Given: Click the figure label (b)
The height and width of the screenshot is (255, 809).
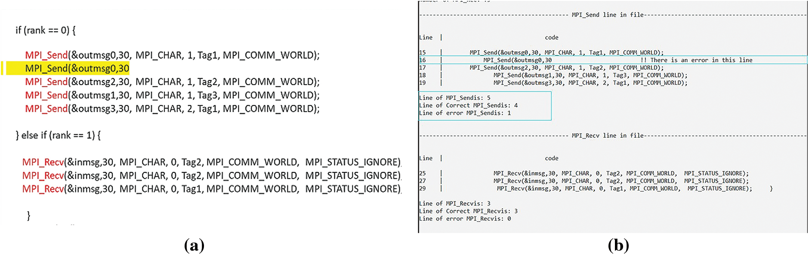Looking at the screenshot, I should pos(618,245).
